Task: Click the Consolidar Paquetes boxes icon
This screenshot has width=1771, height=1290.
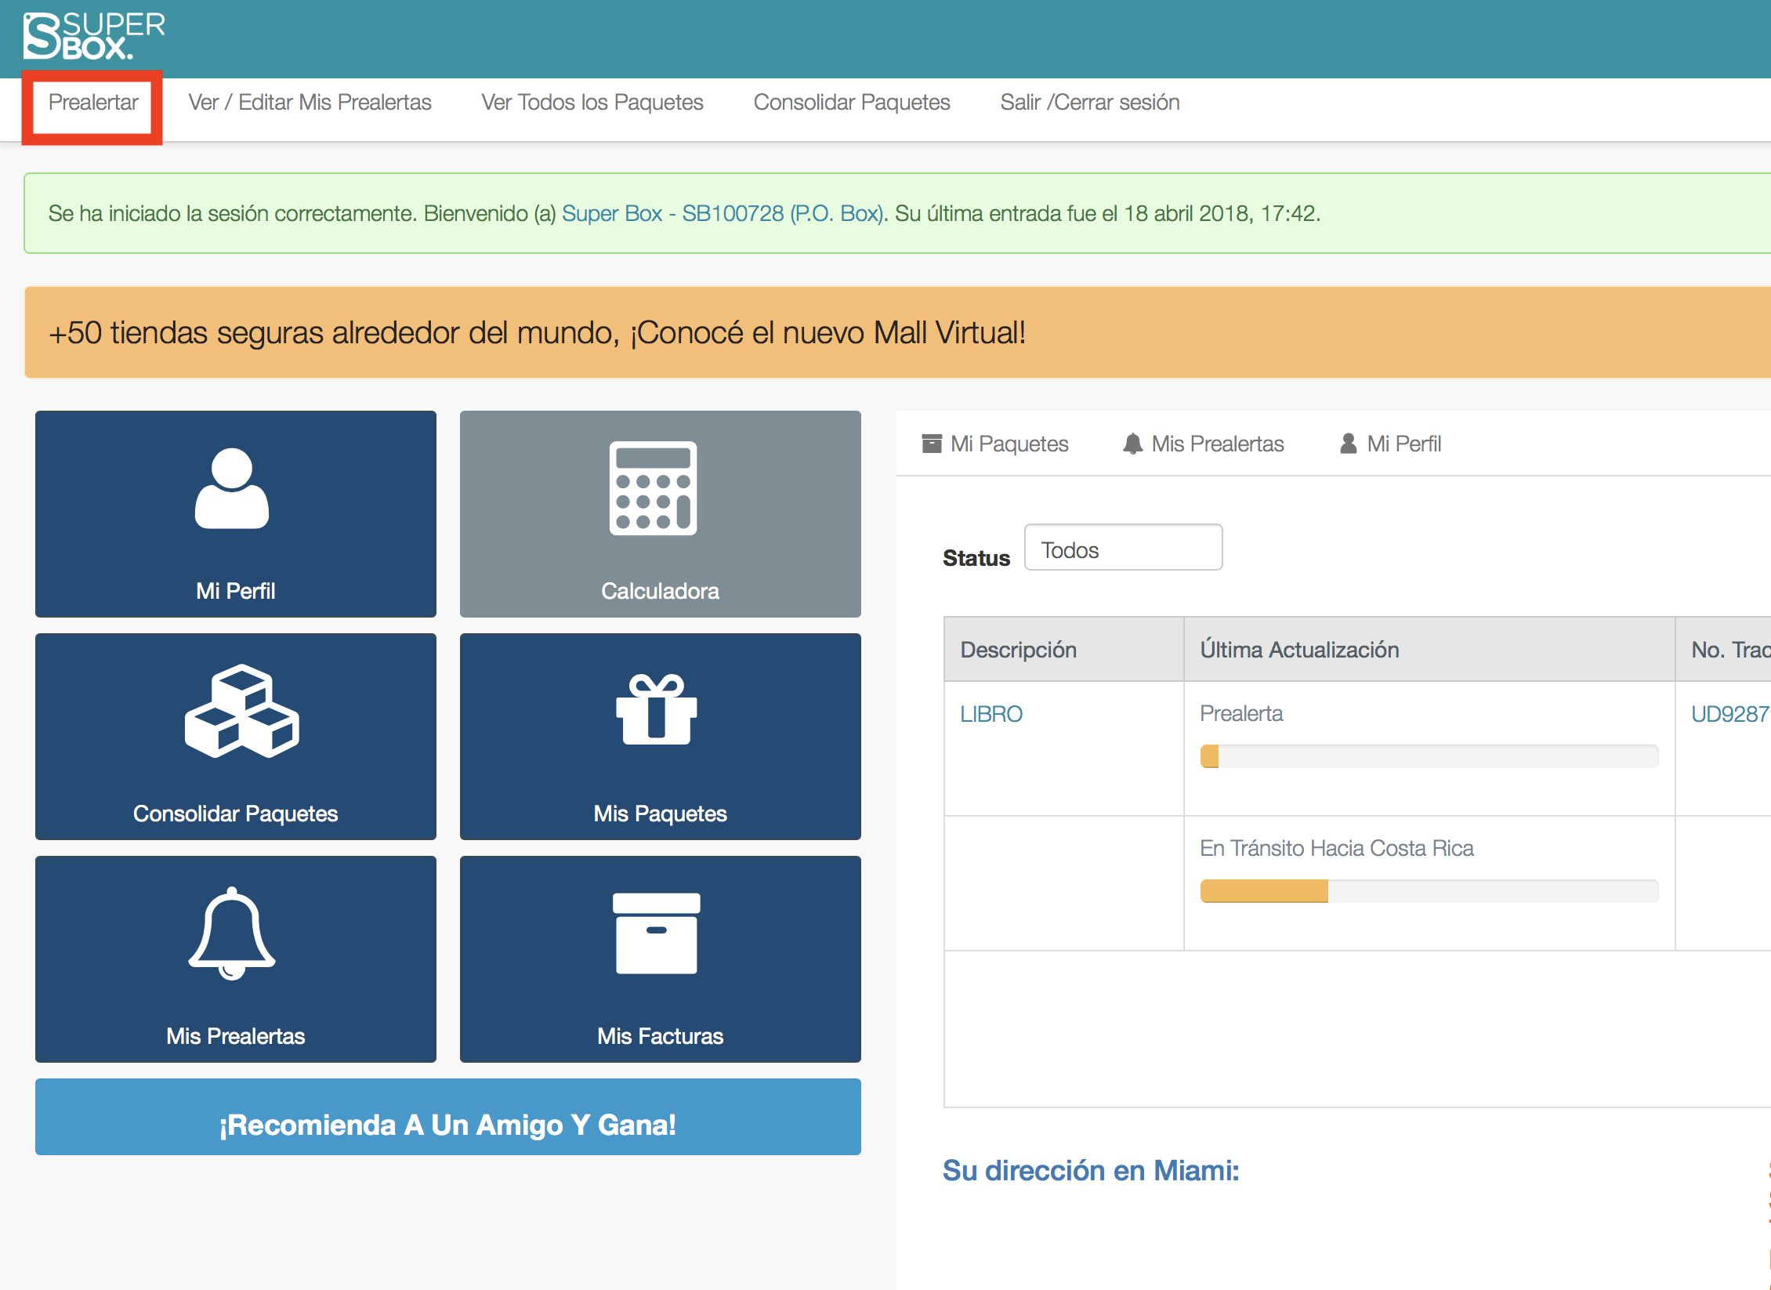Action: 242,711
